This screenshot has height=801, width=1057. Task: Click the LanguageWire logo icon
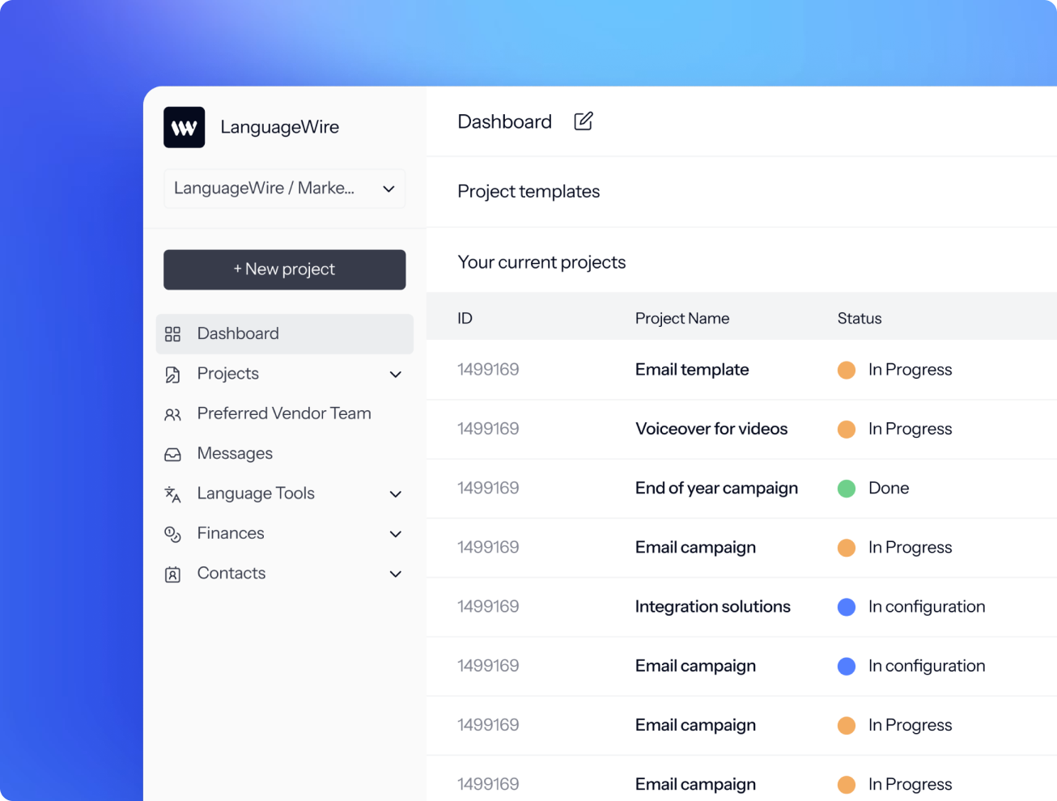[184, 127]
